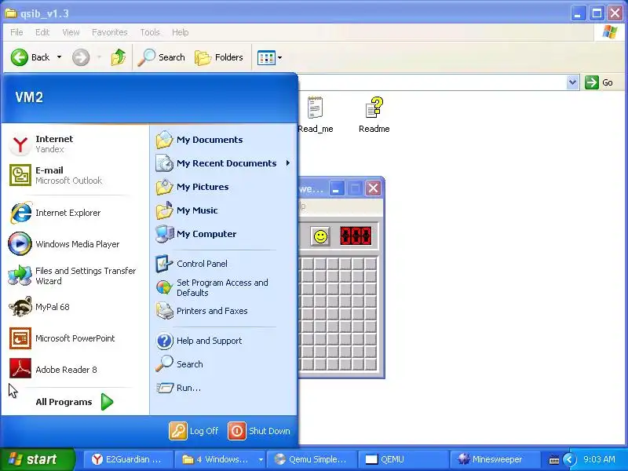Open Control Panel
This screenshot has width=628, height=471.
223,264
